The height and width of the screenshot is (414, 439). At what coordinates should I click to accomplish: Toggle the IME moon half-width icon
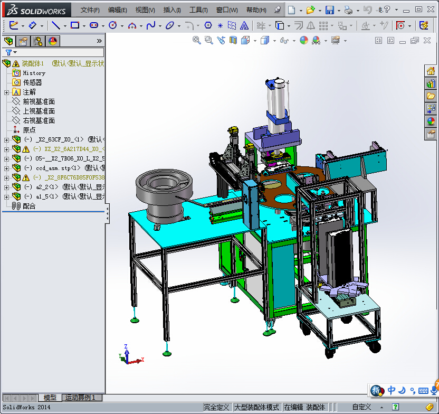coord(402,390)
